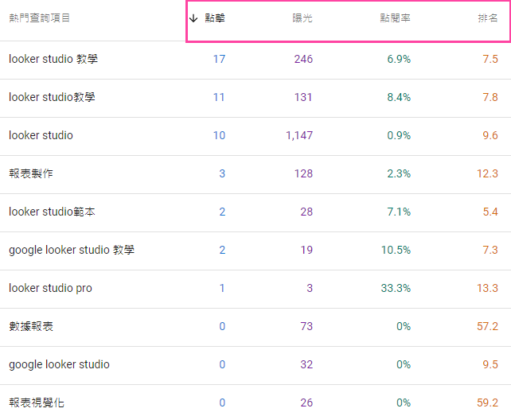This screenshot has width=511, height=420.
Task: Click the position value 9.6
Action: 490,135
